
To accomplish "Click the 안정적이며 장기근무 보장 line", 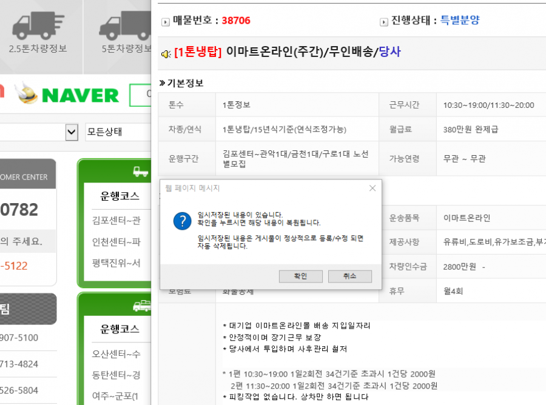I will coord(272,337).
